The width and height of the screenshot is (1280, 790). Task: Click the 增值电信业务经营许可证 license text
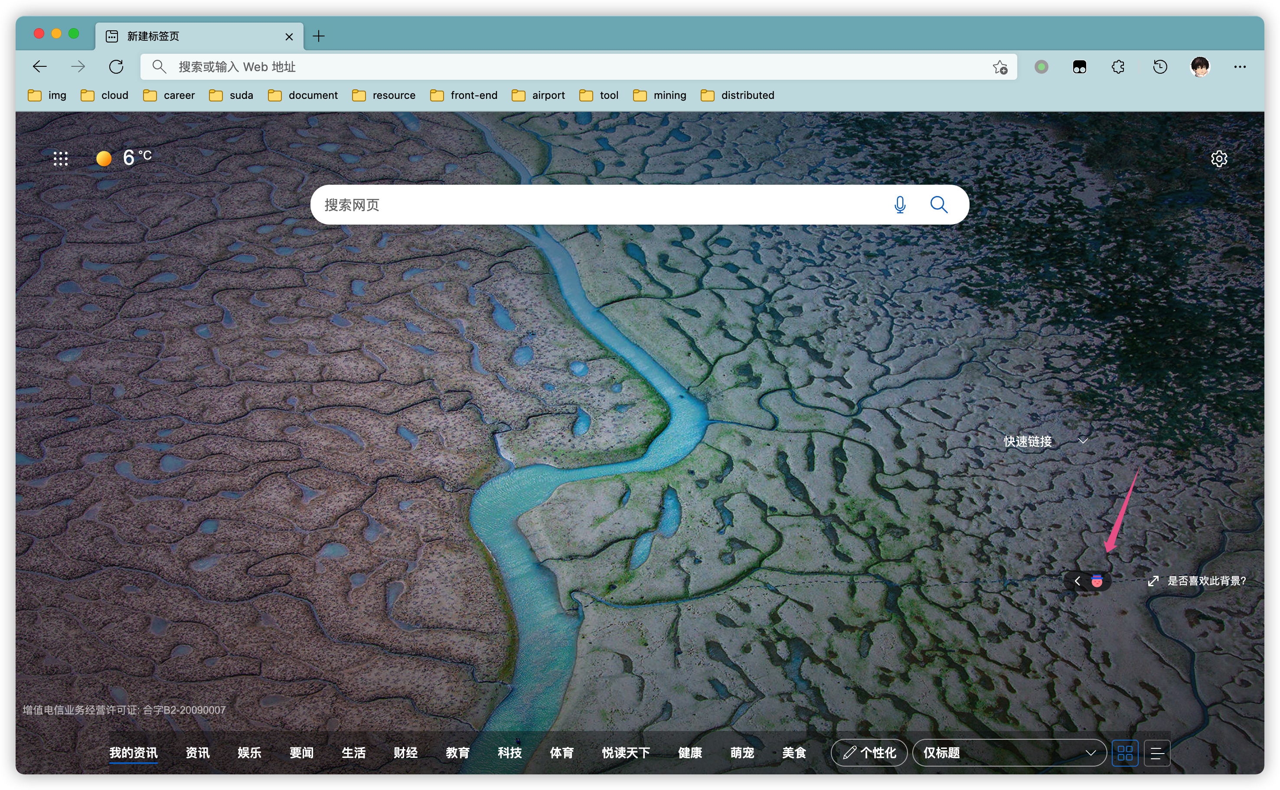pos(124,710)
